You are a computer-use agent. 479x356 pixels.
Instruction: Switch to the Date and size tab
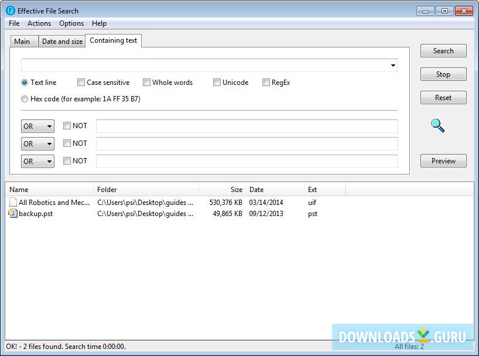[x=62, y=41]
